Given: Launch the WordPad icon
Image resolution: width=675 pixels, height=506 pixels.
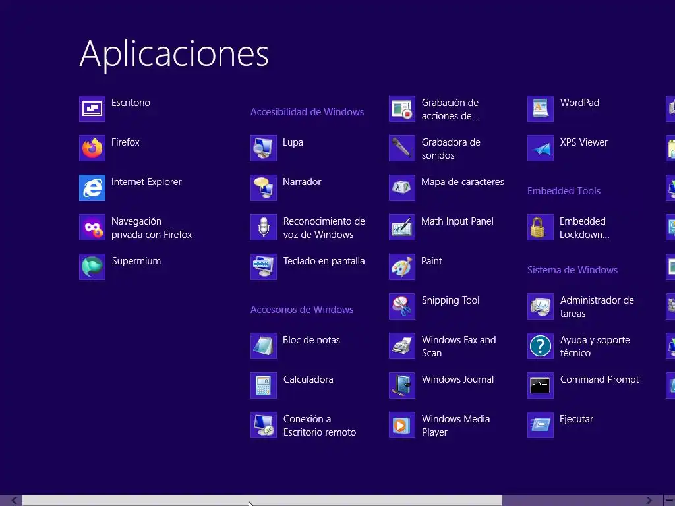Looking at the screenshot, I should (x=541, y=109).
